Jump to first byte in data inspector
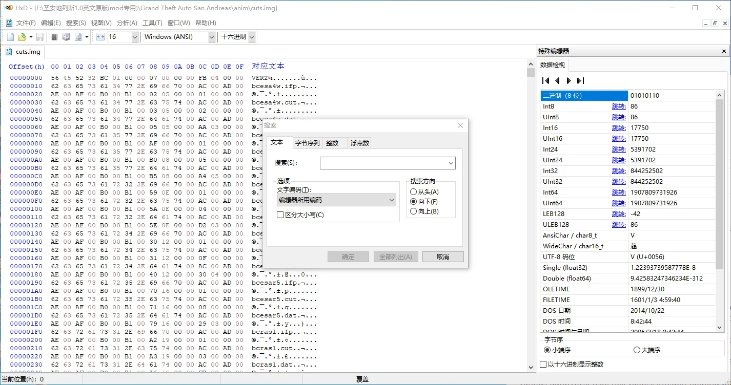This screenshot has height=385, width=731. pyautogui.click(x=545, y=80)
